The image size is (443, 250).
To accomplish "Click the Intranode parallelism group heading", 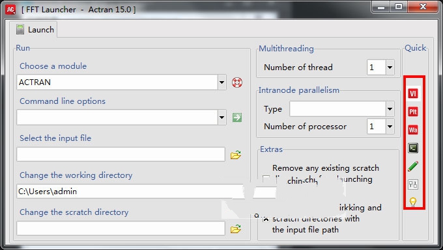I will coord(299,90).
